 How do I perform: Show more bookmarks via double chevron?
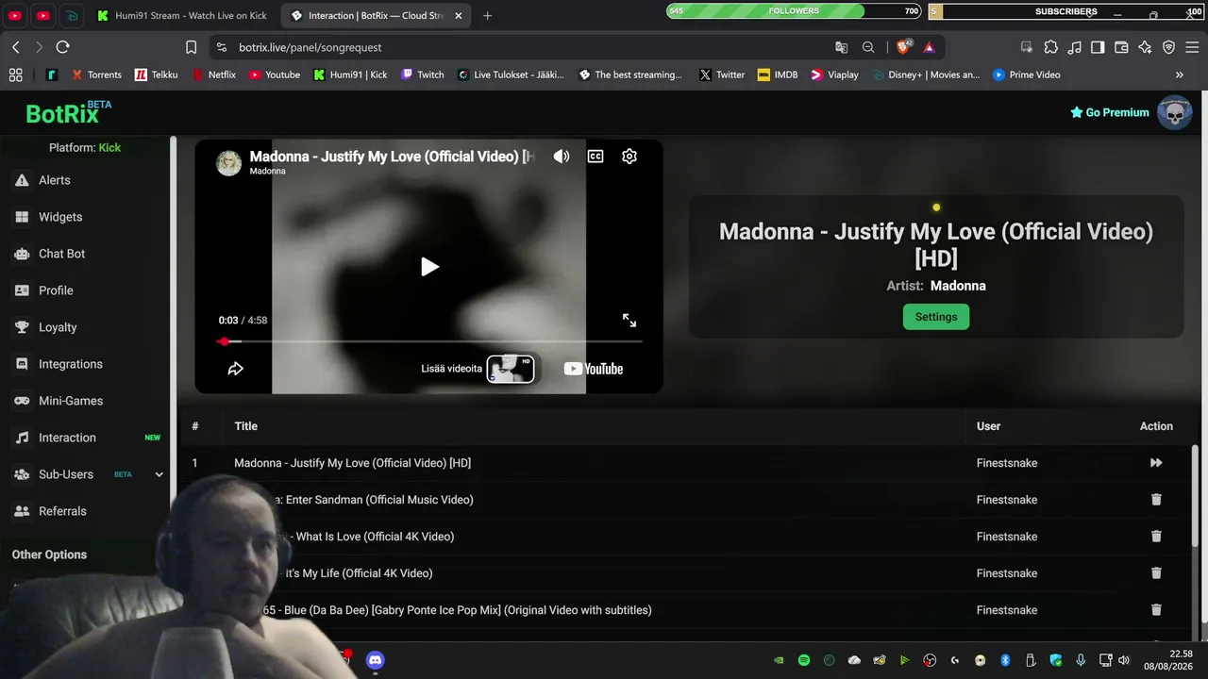pos(1180,75)
